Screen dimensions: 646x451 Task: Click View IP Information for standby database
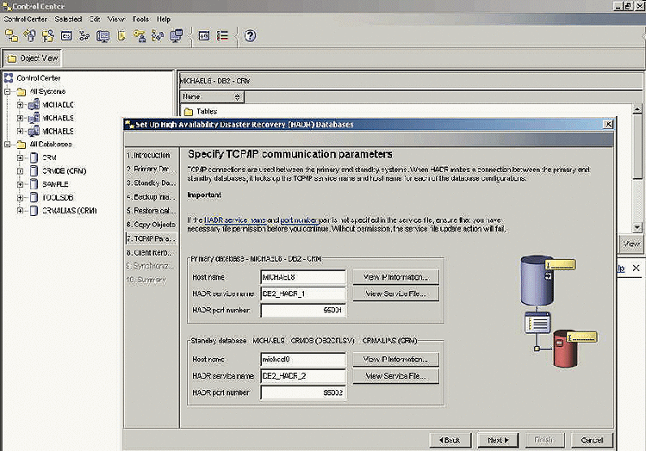pyautogui.click(x=395, y=359)
